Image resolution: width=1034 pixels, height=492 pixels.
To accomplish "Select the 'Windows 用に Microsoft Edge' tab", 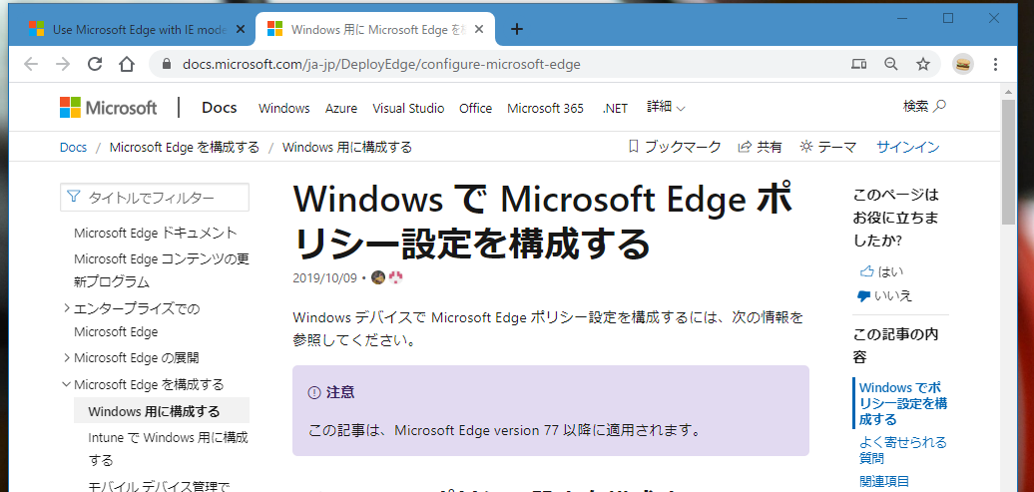I will [x=376, y=29].
